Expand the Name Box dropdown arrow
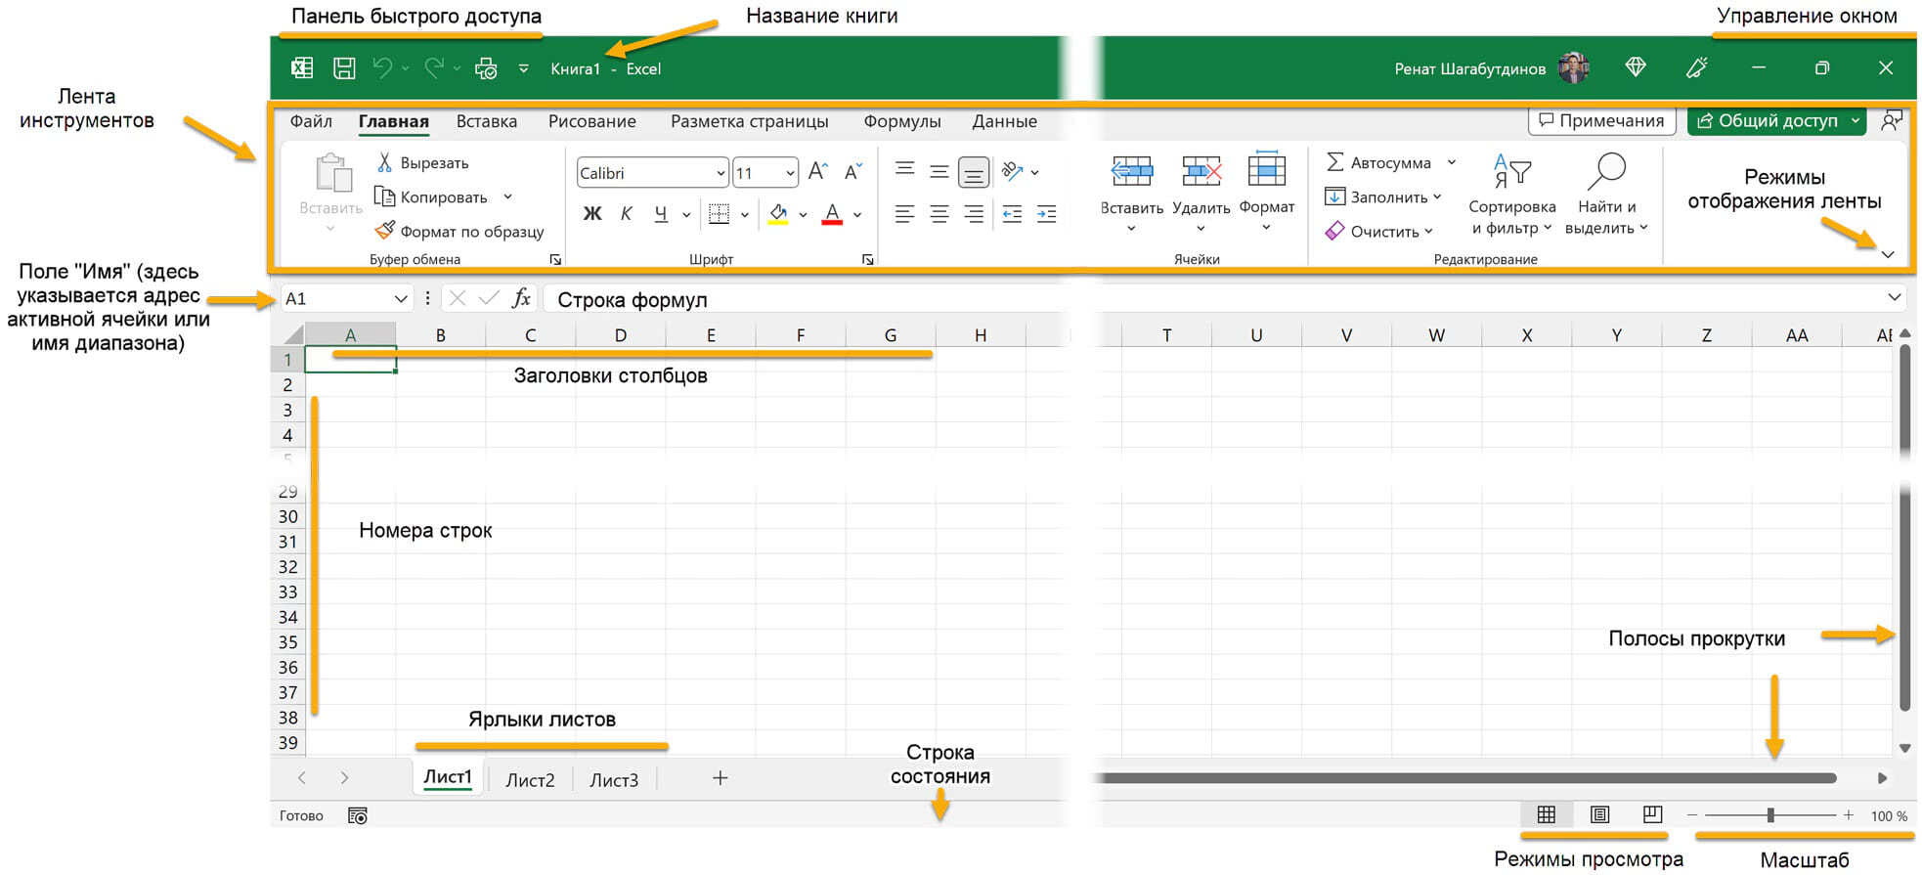 [x=400, y=298]
